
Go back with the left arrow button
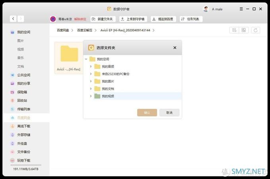[x=13, y=19]
